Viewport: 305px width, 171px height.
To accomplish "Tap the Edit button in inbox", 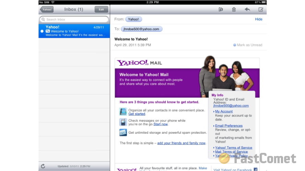I will click(x=101, y=9).
